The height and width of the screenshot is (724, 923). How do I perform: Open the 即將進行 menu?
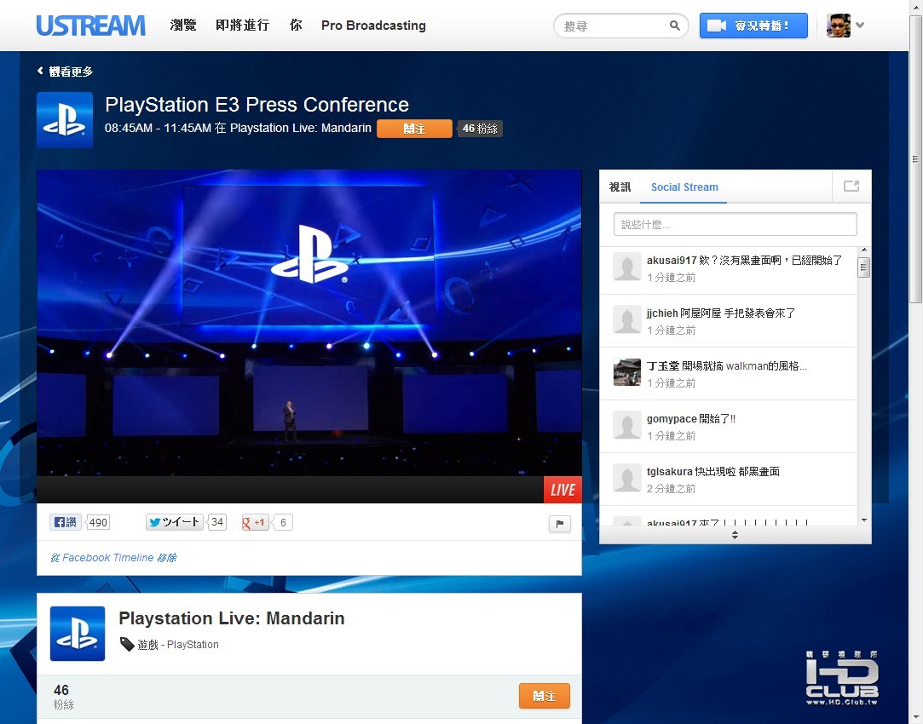[x=243, y=26]
